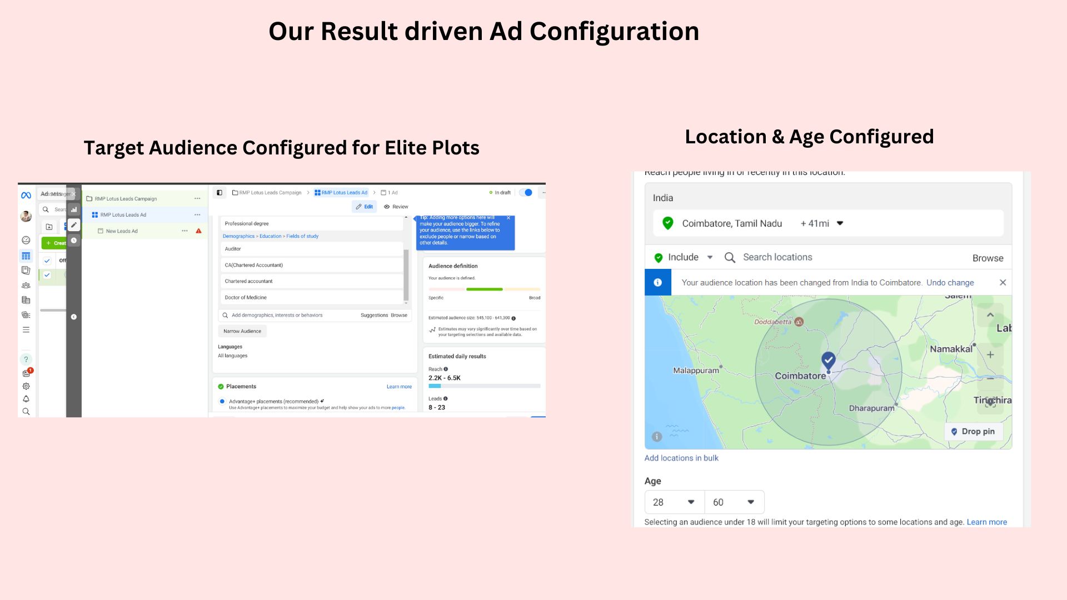Open the Meta logo menu
Viewport: 1067px width, 600px height.
click(26, 195)
